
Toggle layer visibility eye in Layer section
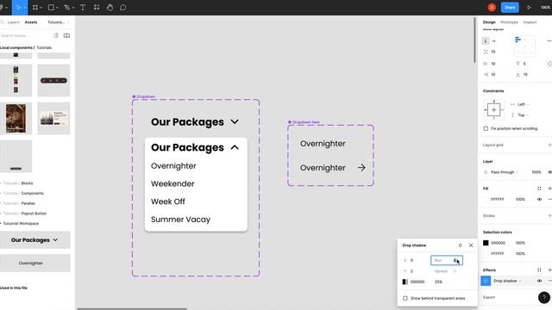pos(549,172)
